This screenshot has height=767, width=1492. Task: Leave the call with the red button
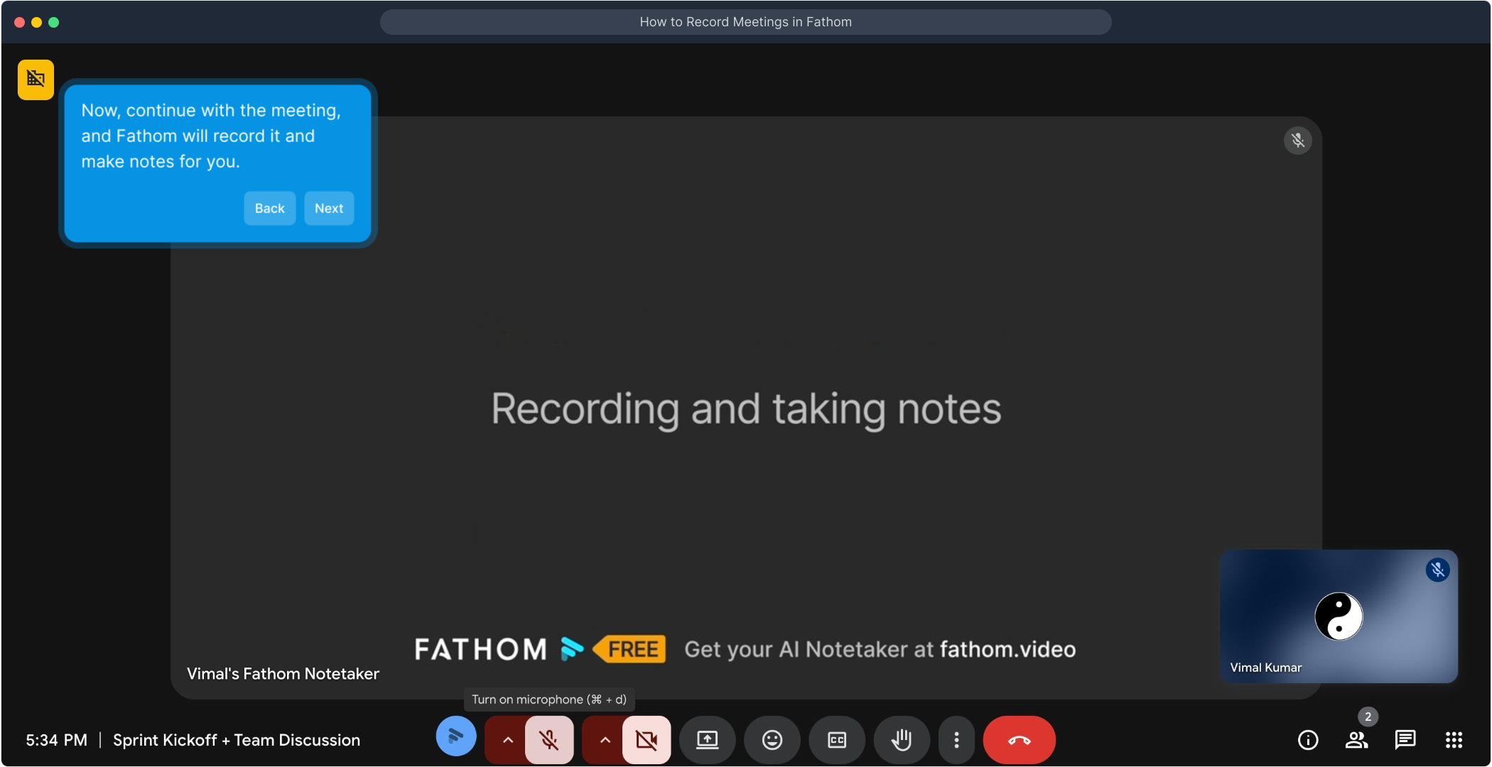[1019, 740]
